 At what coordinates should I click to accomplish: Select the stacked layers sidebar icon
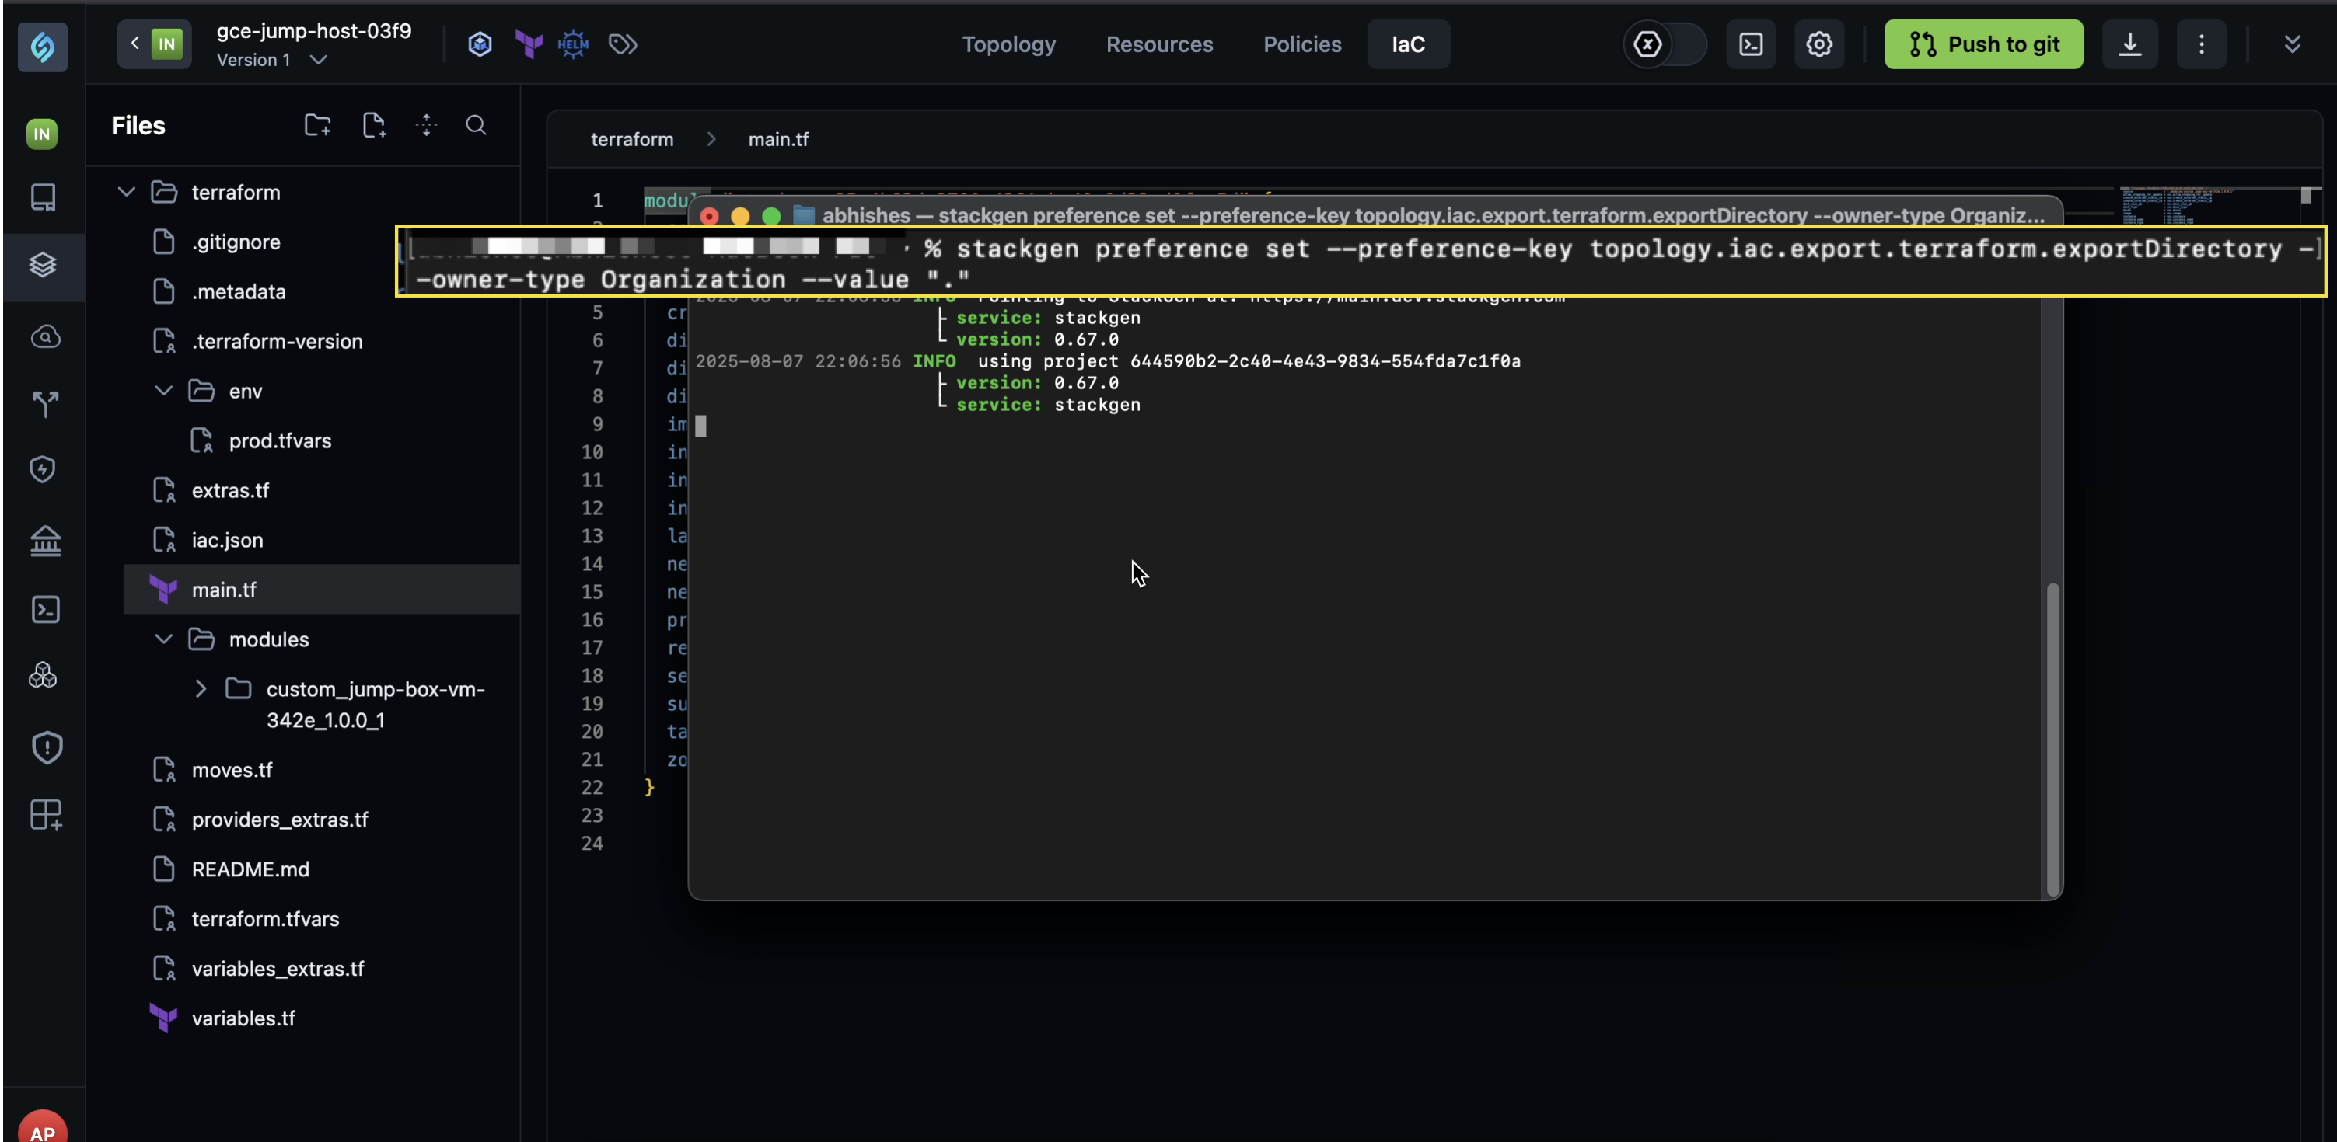click(43, 264)
